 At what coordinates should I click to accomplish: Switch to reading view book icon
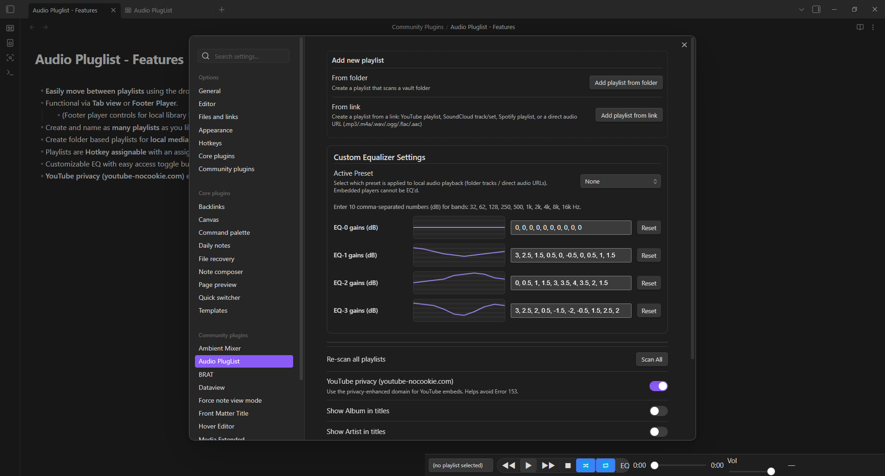tap(860, 27)
